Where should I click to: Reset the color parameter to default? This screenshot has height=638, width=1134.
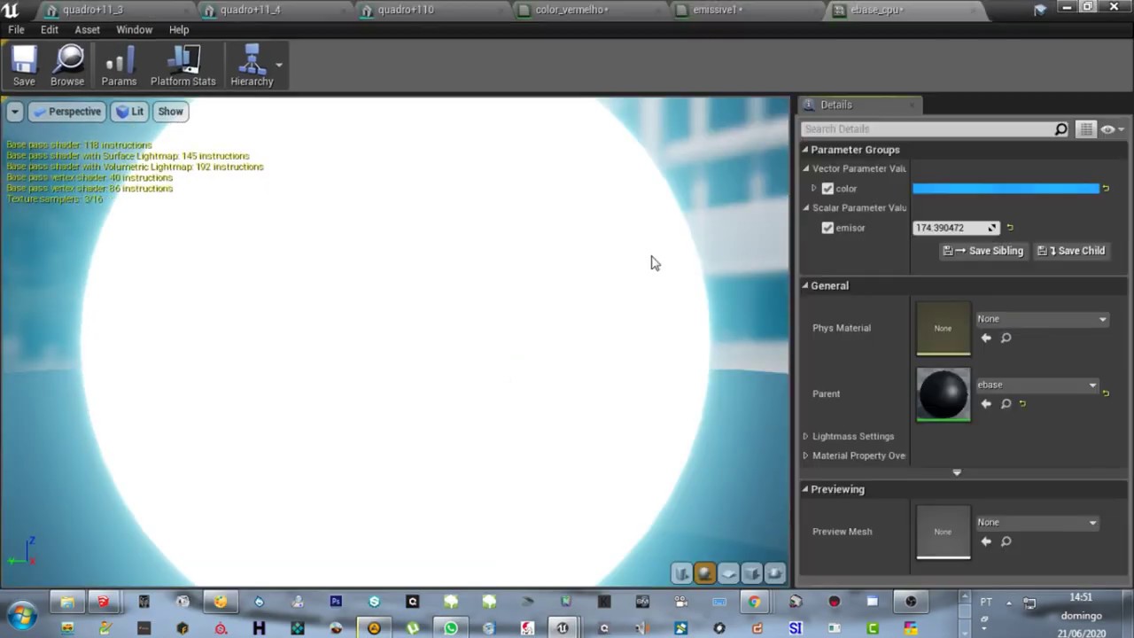tap(1106, 189)
